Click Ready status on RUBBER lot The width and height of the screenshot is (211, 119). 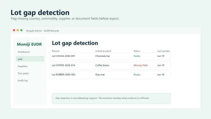click(x=137, y=75)
